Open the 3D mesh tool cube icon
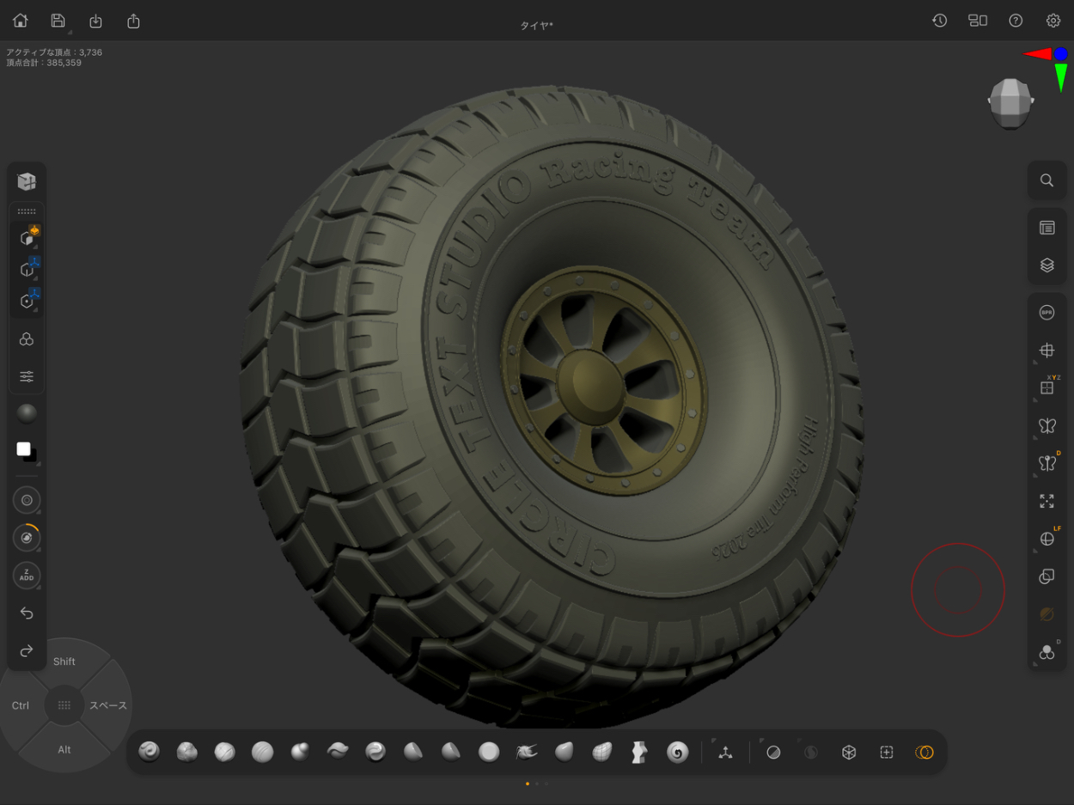1074x805 pixels. (27, 181)
